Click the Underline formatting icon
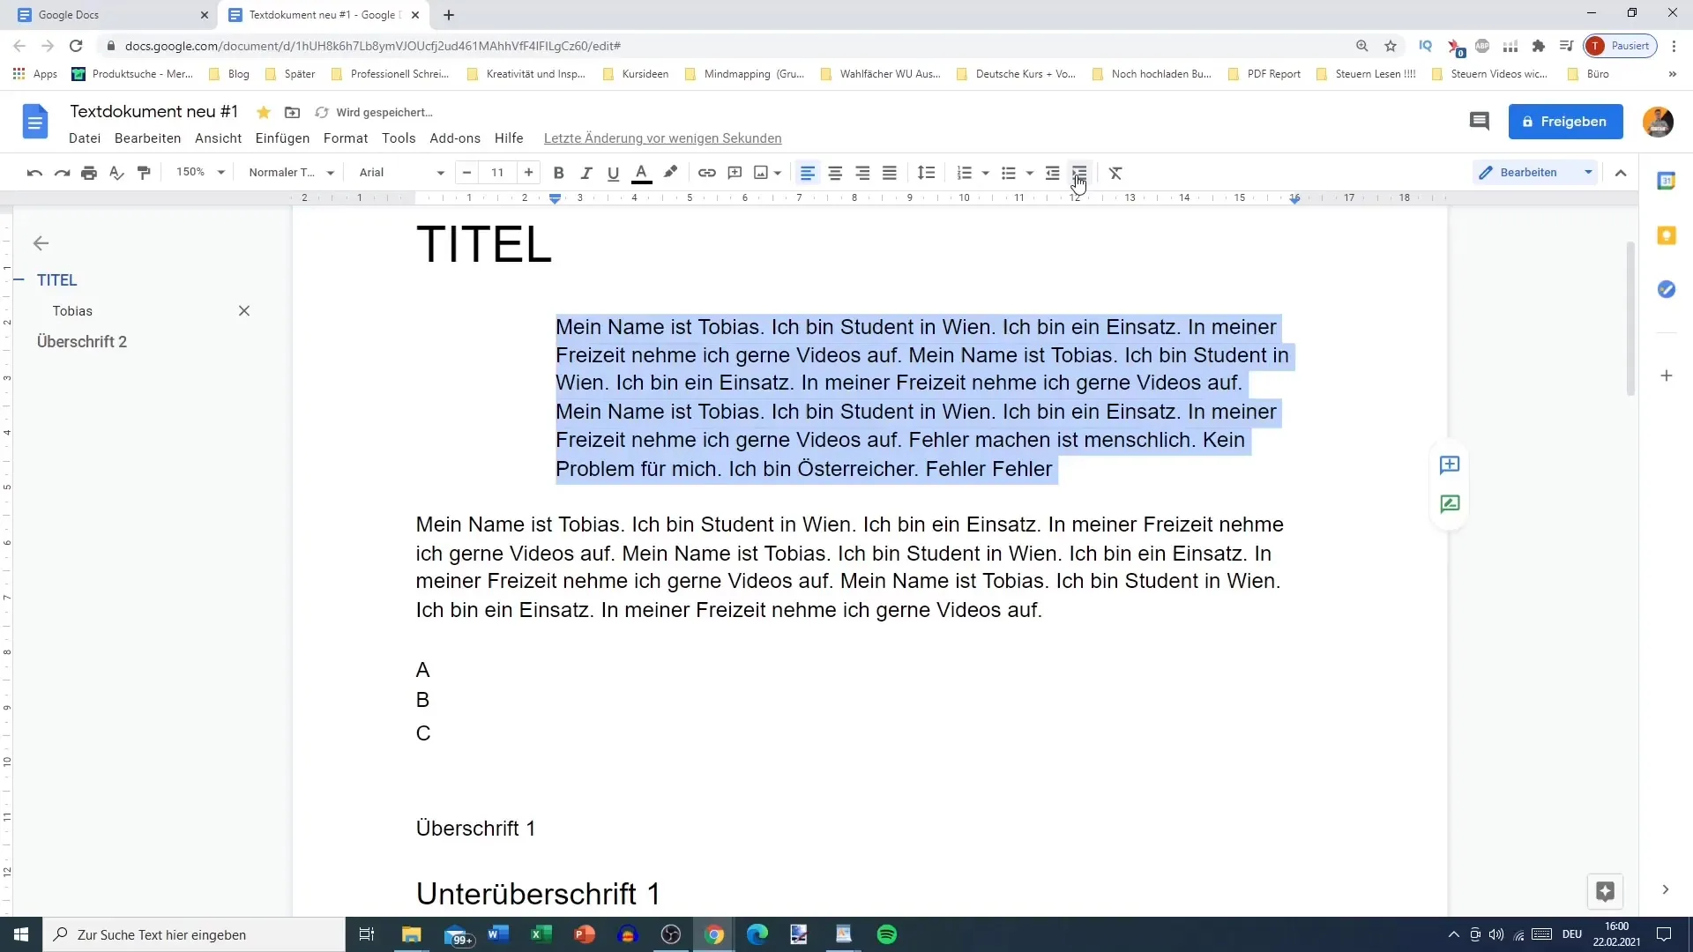1693x952 pixels. point(613,172)
